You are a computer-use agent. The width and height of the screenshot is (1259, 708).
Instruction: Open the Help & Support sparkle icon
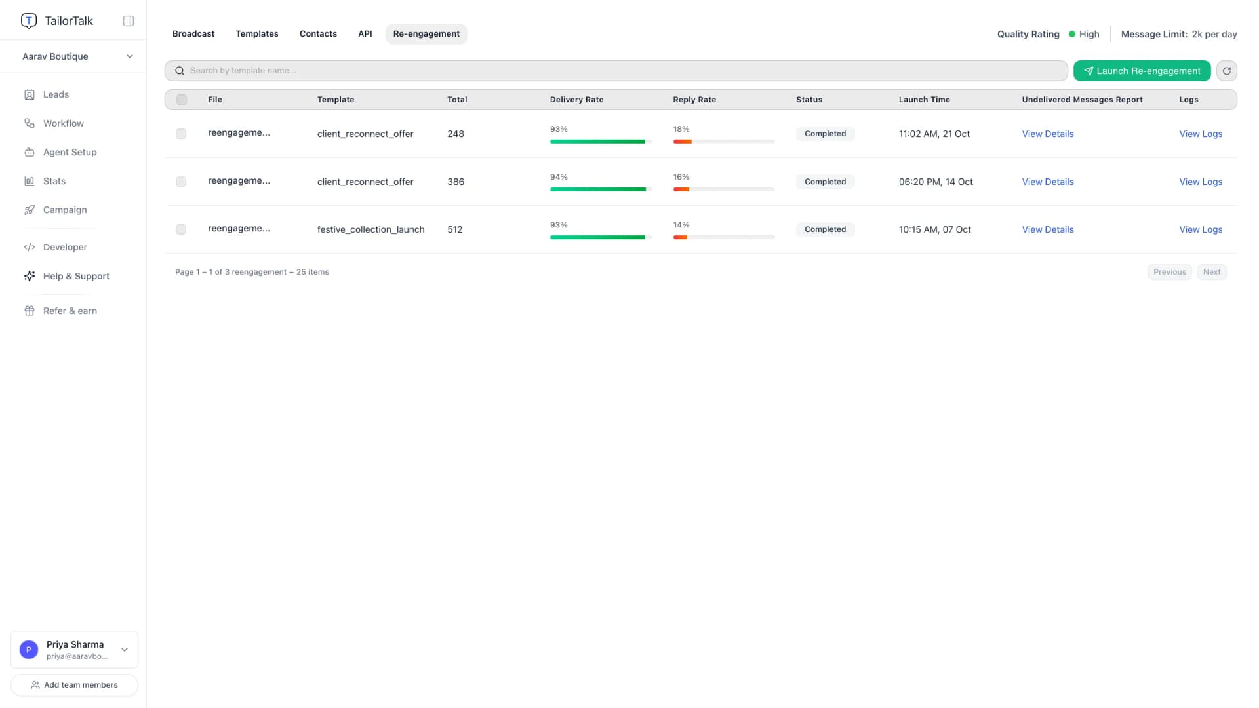click(30, 276)
